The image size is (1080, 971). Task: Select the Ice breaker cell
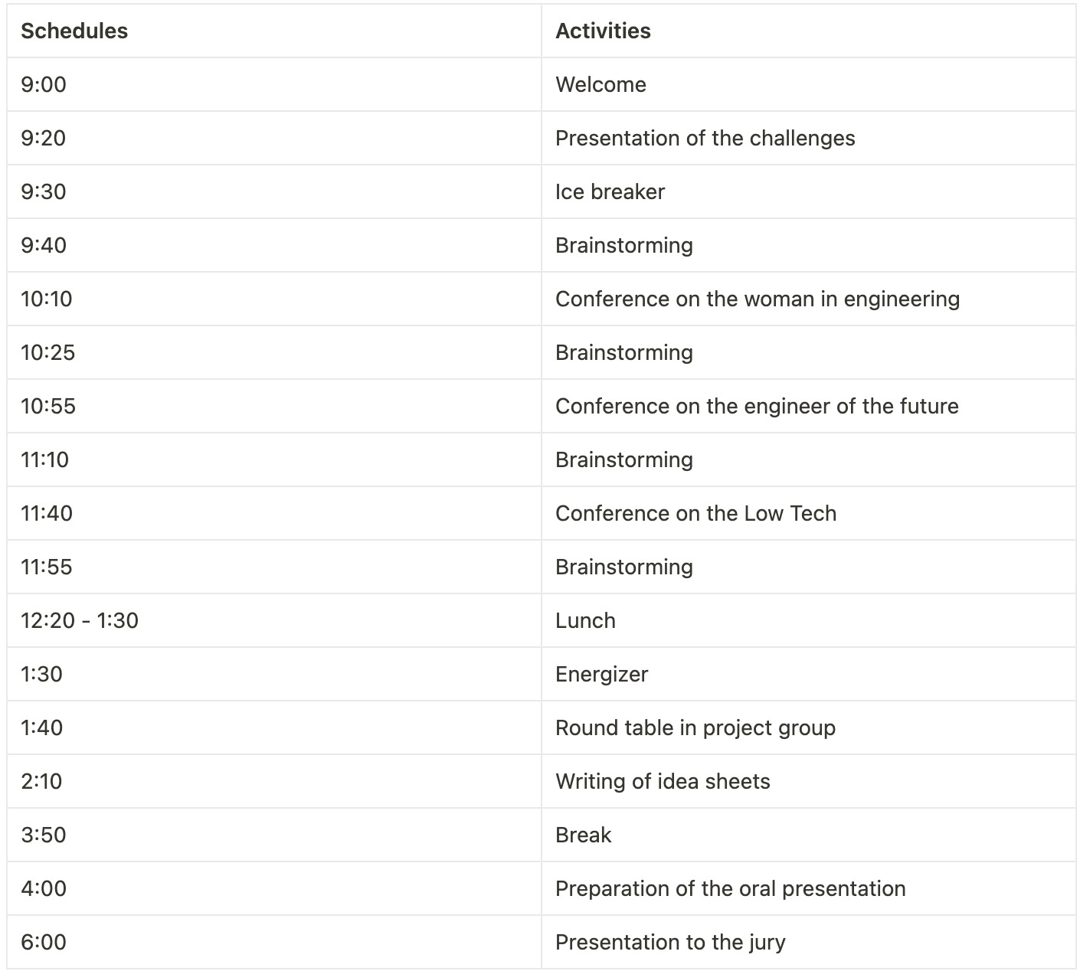click(x=808, y=191)
